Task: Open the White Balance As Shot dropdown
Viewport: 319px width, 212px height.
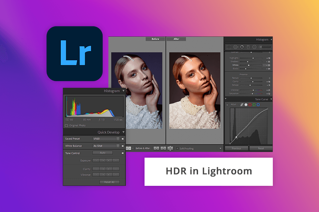Action: [x=106, y=146]
